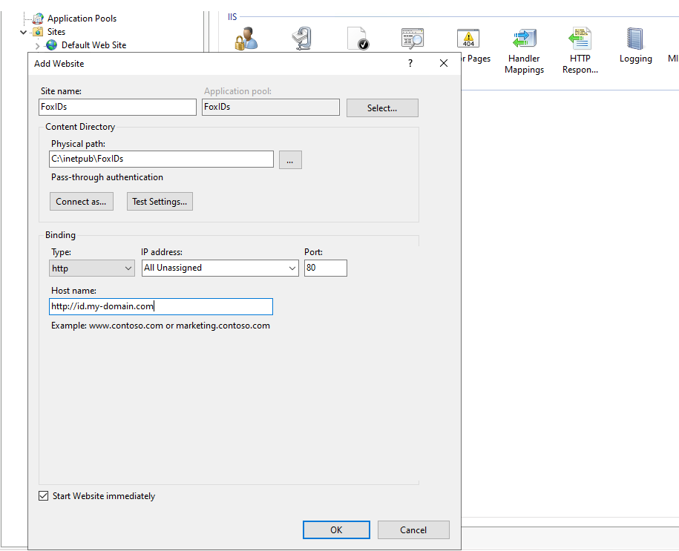679x551 pixels.
Task: Click Test Settings for authentication
Action: [160, 201]
